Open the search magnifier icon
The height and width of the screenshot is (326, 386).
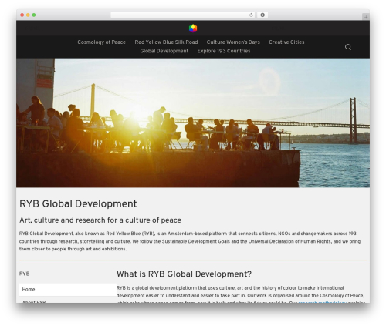pos(348,47)
